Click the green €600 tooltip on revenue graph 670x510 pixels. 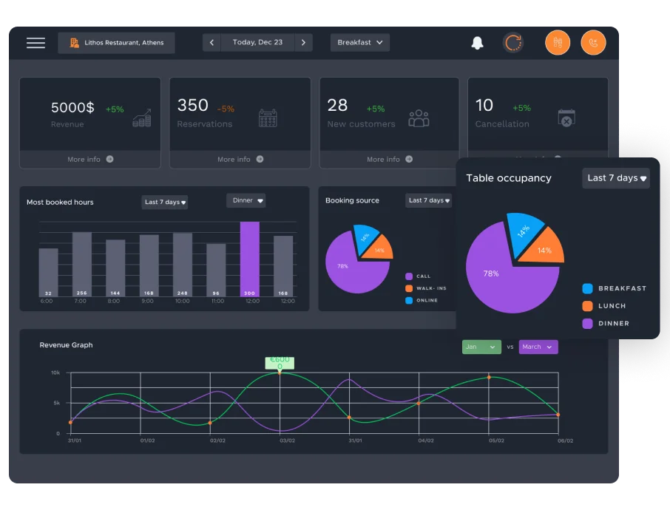pyautogui.click(x=280, y=363)
